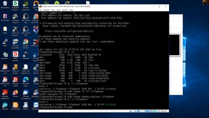The image size is (209, 118).
Task: Select ReFirma PDF 1.5.4 shortcut
Action: point(5,82)
